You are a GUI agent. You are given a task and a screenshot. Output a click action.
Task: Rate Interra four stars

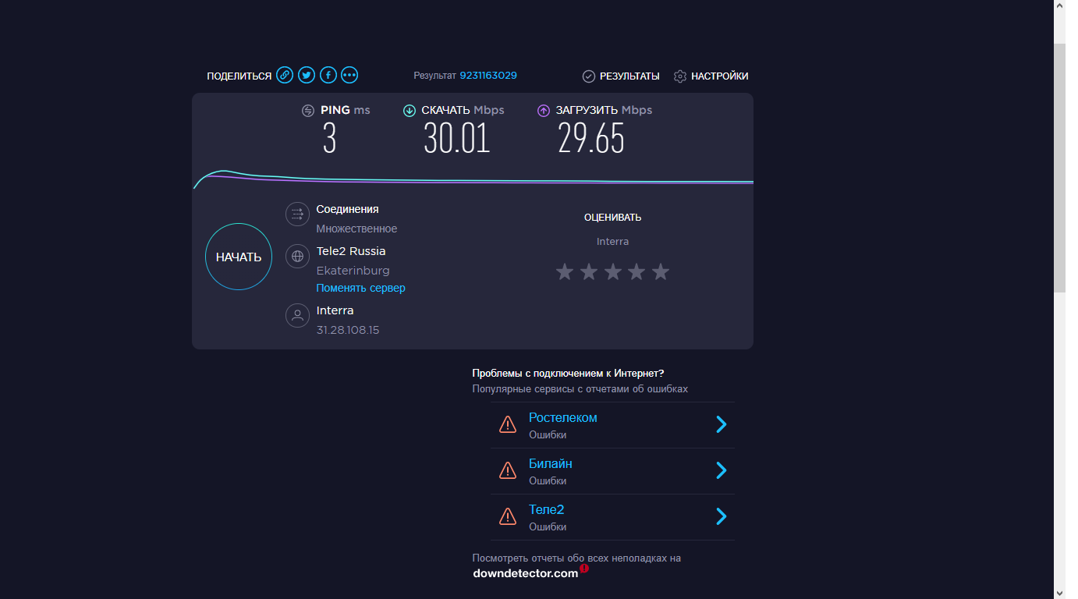click(637, 271)
